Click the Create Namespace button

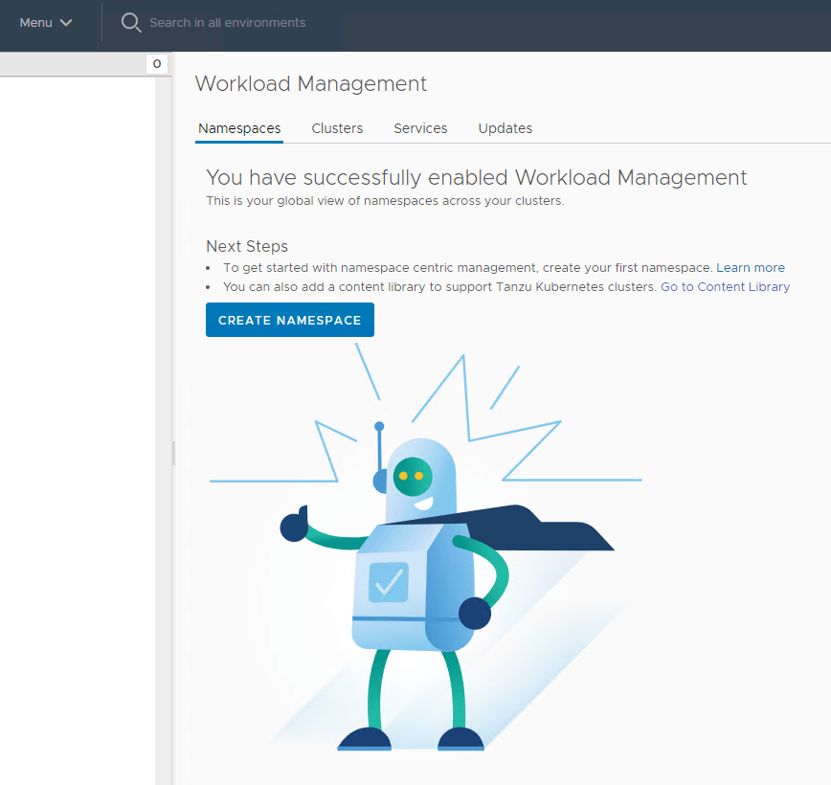pos(290,320)
